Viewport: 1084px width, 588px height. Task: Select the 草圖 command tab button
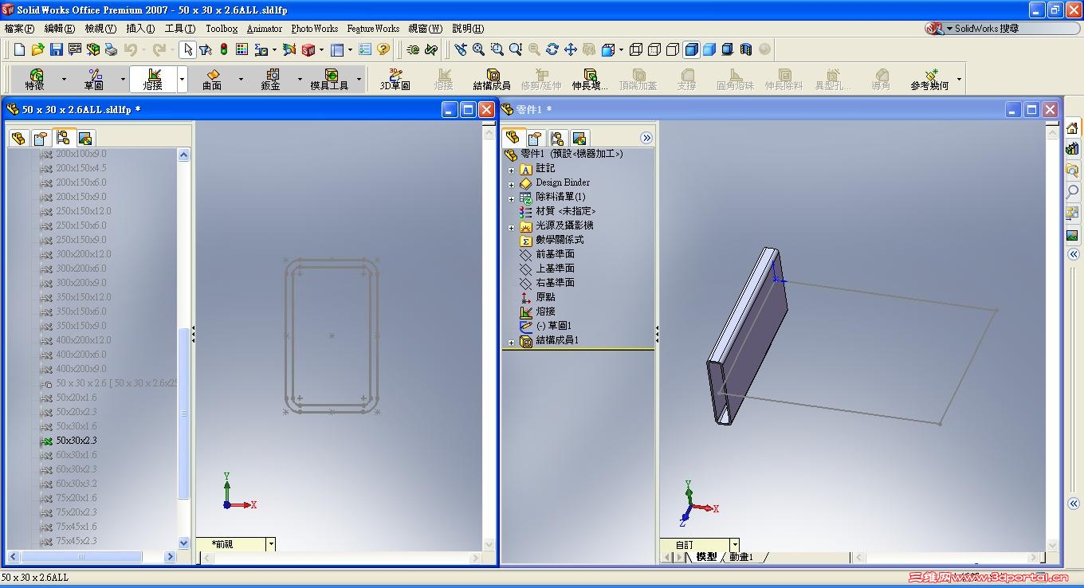(94, 80)
